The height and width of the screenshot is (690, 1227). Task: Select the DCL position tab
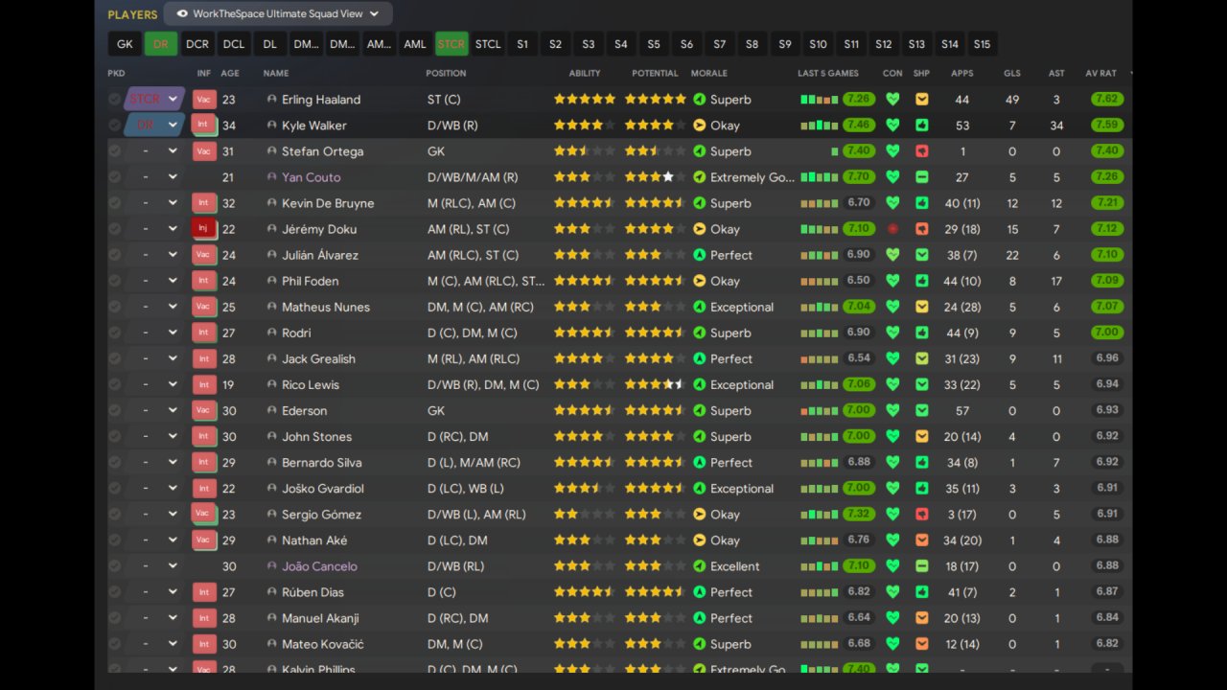pos(234,44)
